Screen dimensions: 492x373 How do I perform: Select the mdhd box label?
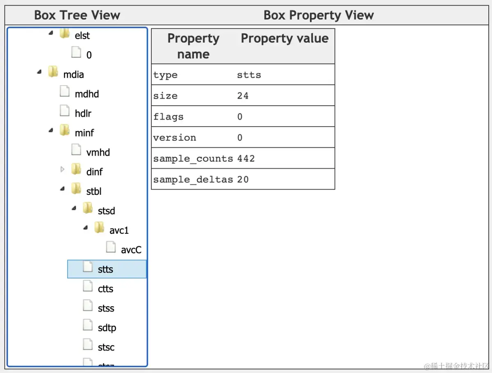[x=87, y=94]
